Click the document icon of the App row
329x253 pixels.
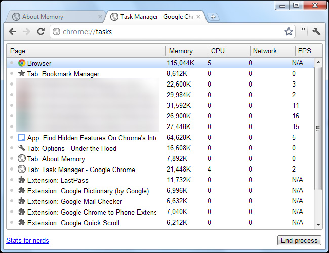pos(21,138)
